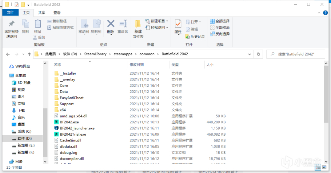Collapse the ribbon with chevron
The height and width of the screenshot is (173, 331).
pyautogui.click(x=319, y=13)
